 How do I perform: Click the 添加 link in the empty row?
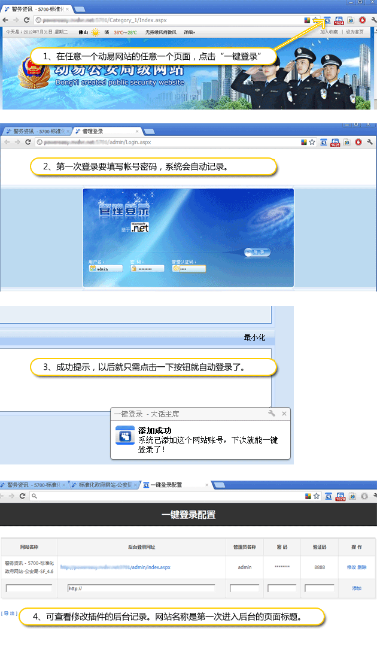357,588
